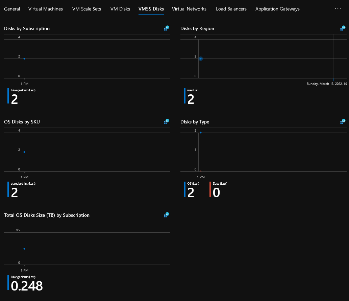Open metrics icon for Disks by Type

tap(343, 121)
